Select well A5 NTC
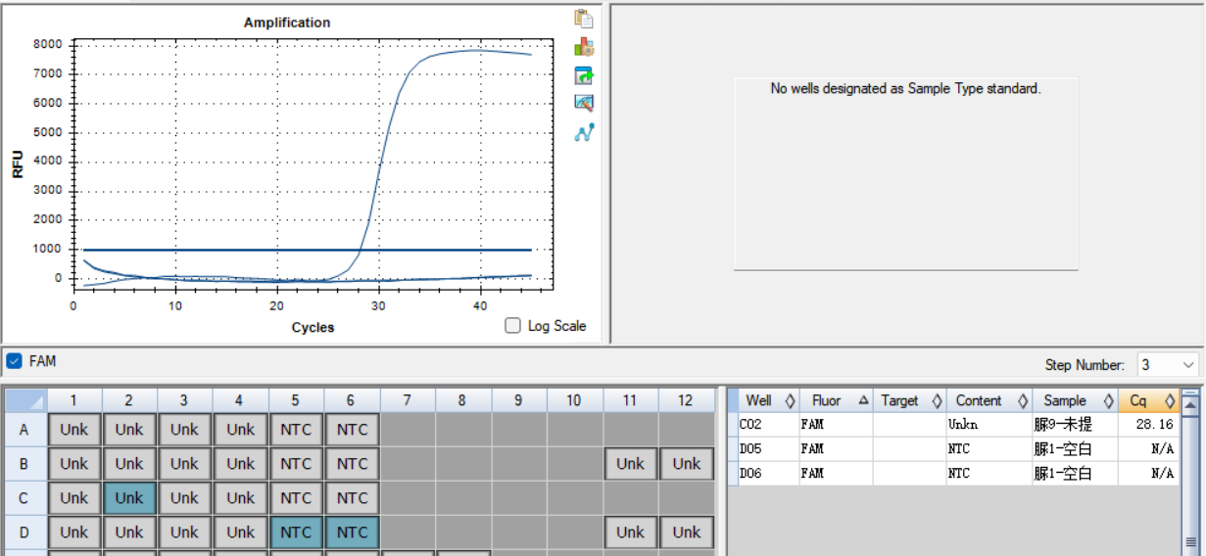The image size is (1206, 556). (x=296, y=430)
